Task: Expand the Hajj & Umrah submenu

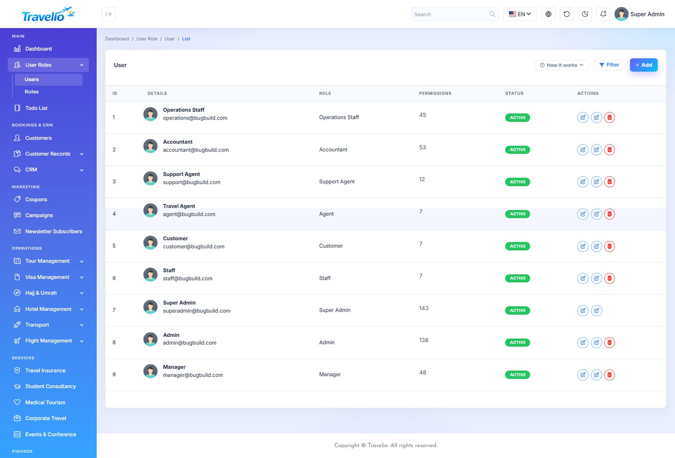Action: click(82, 293)
